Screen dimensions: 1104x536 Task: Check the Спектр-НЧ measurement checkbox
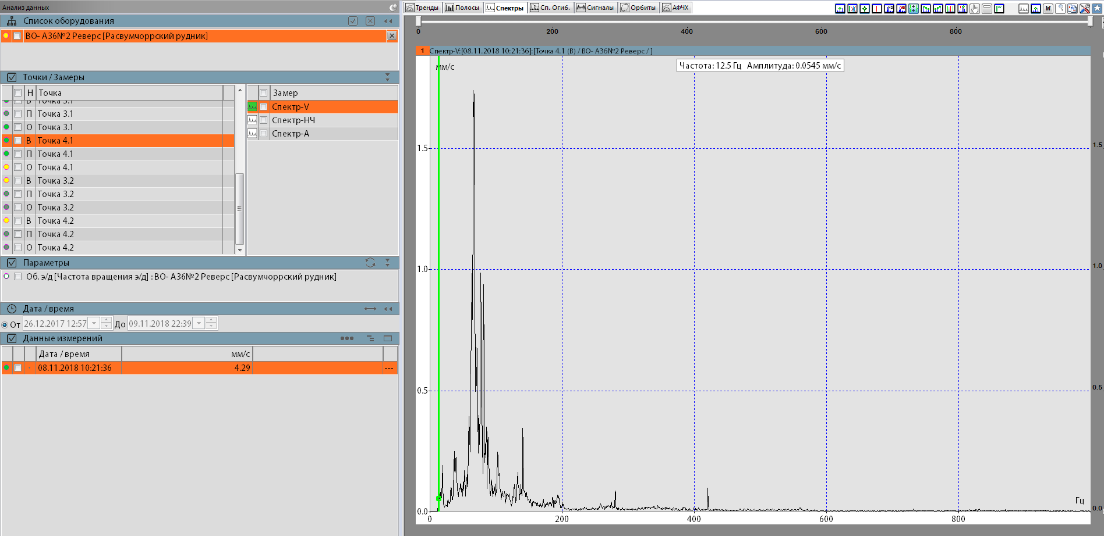[x=264, y=120]
